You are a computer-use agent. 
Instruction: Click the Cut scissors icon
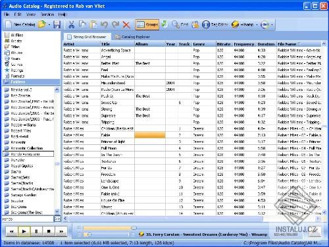point(71,24)
